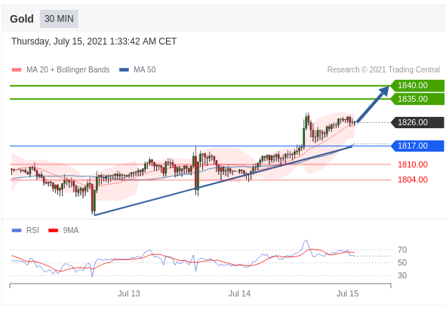Toggle the RSI legend entry
The width and height of the screenshot is (446, 310).
(x=26, y=230)
